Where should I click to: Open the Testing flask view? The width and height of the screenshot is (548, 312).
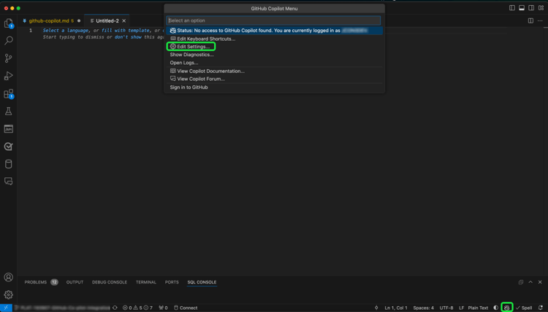(x=8, y=112)
